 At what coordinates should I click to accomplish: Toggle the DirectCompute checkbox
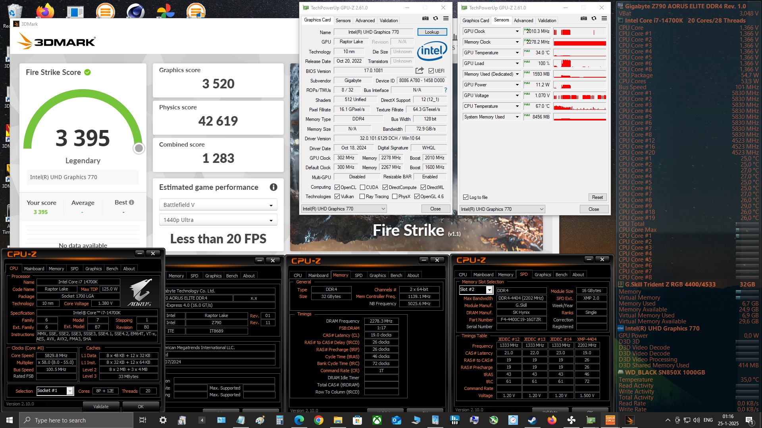385,187
